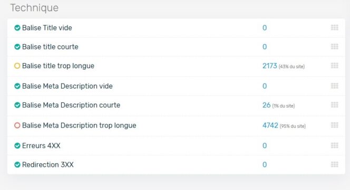The height and width of the screenshot is (190, 350).
Task: Click green check beside Balise Title vide
Action: pyautogui.click(x=17, y=28)
